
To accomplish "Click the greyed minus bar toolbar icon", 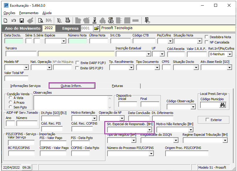I will (x=135, y=21).
